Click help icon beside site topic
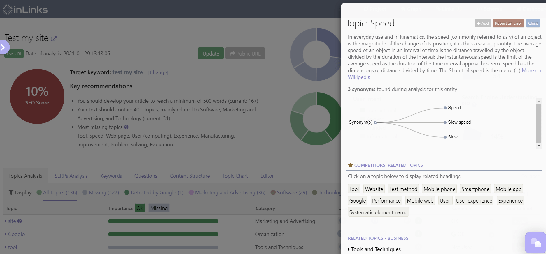This screenshot has width=546, height=254. click(x=20, y=221)
